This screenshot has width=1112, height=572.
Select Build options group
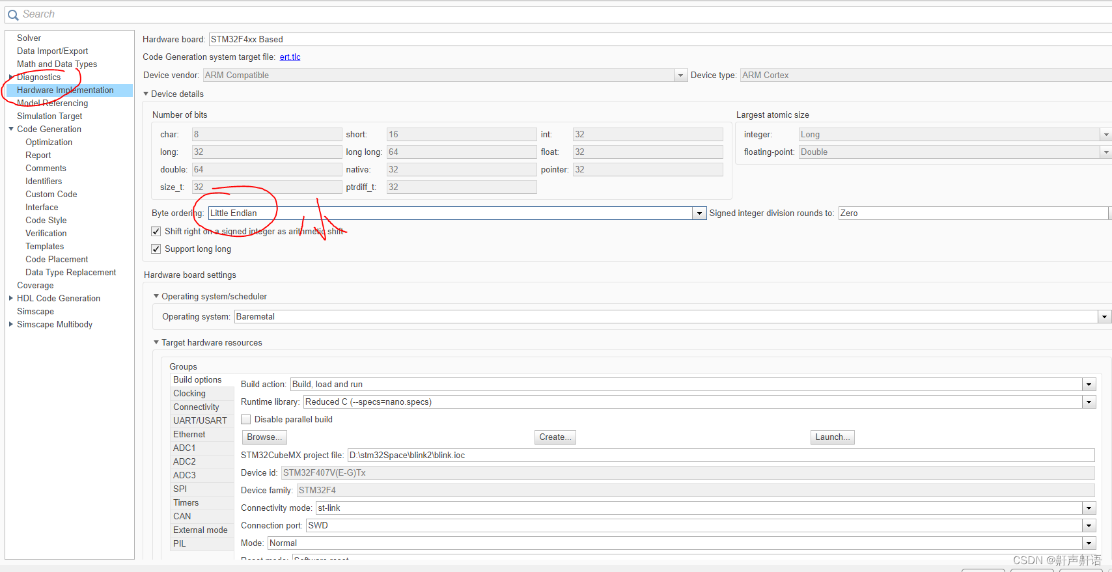(202, 380)
